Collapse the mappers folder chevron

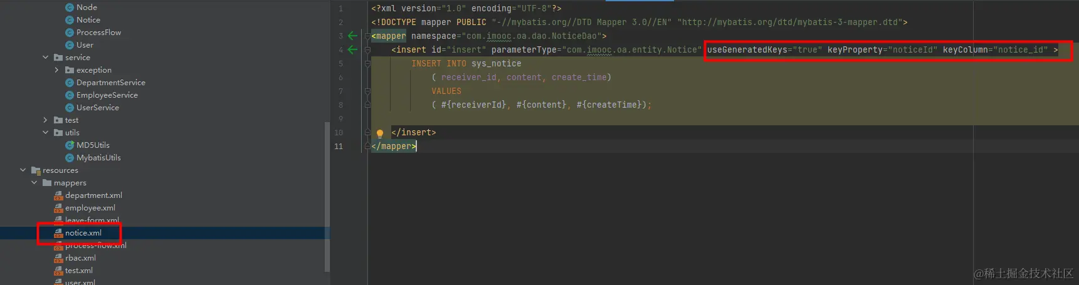[x=34, y=183]
